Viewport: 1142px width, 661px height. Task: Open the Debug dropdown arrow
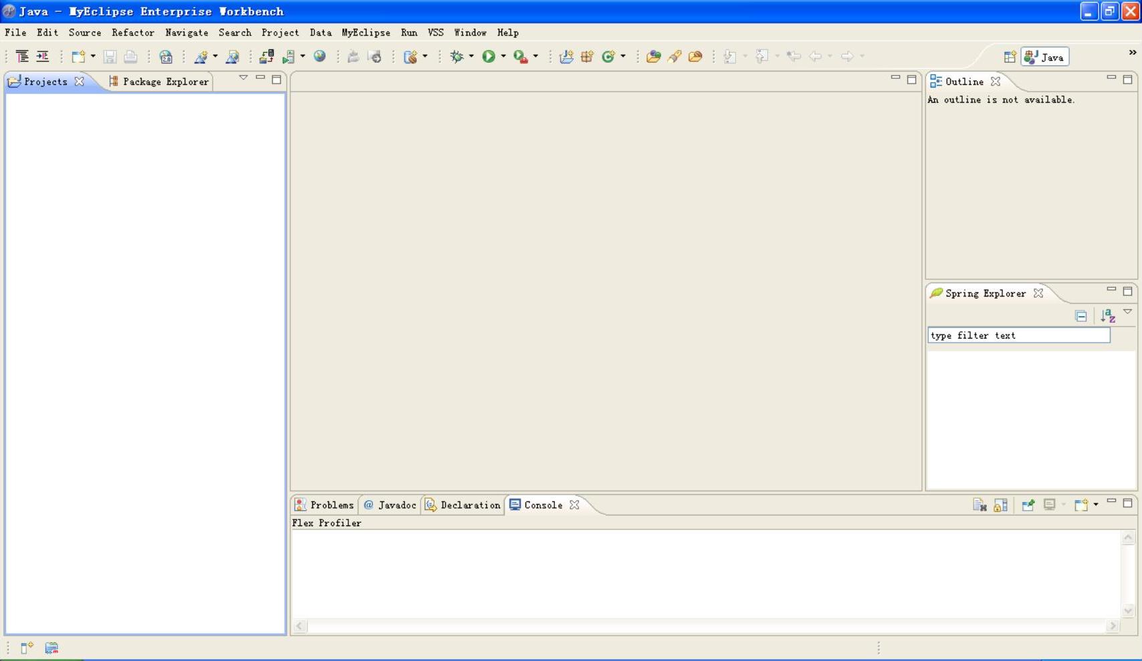tap(471, 57)
